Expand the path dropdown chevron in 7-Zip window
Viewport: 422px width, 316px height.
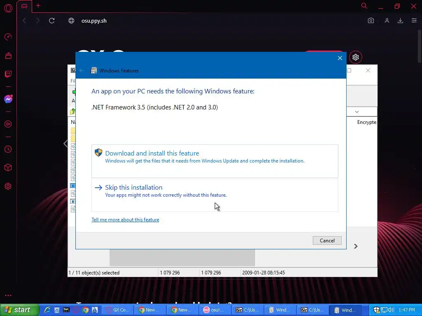point(357,112)
